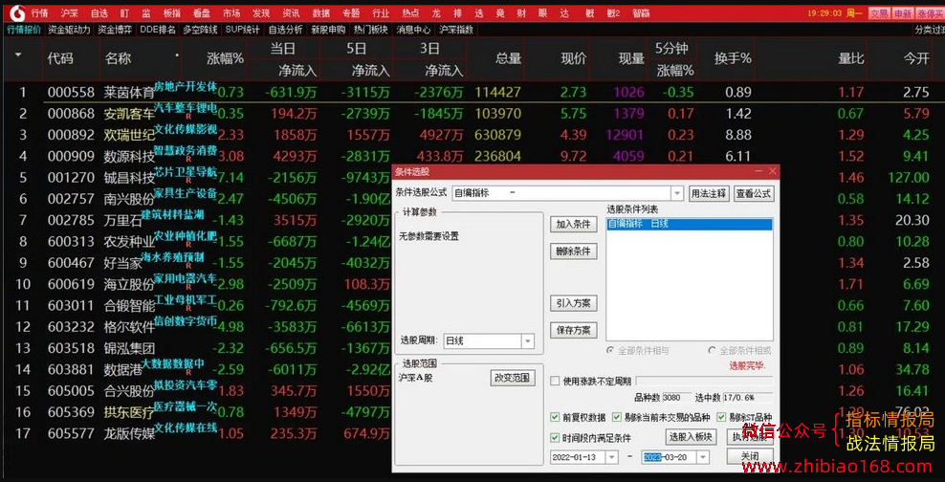The width and height of the screenshot is (945, 482).
Task: Click the 引入方案 button
Action: (x=573, y=303)
